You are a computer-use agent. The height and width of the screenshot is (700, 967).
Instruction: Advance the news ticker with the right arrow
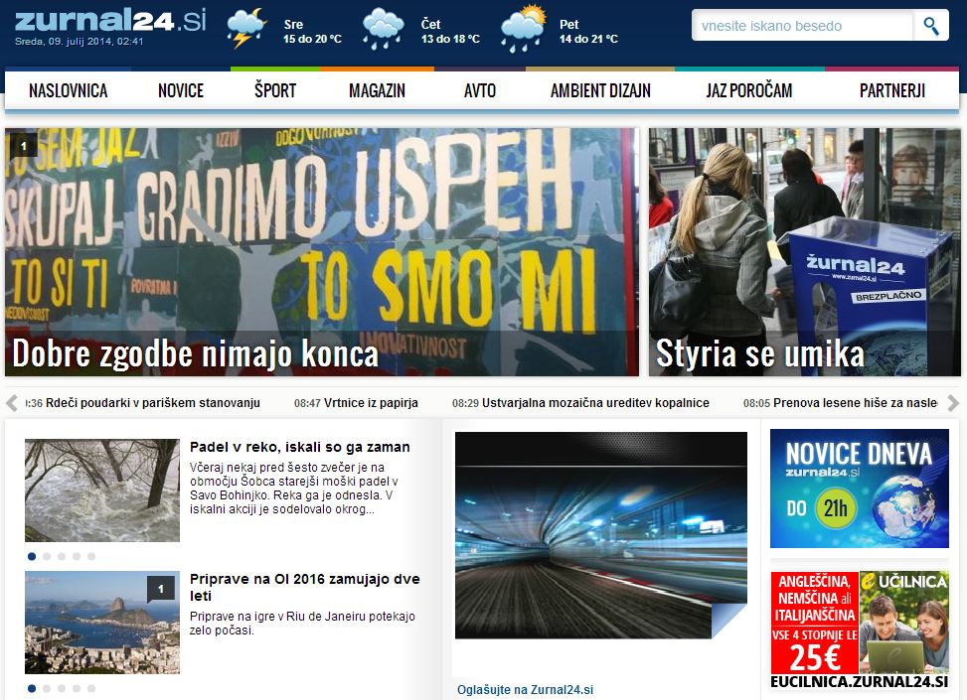point(952,403)
